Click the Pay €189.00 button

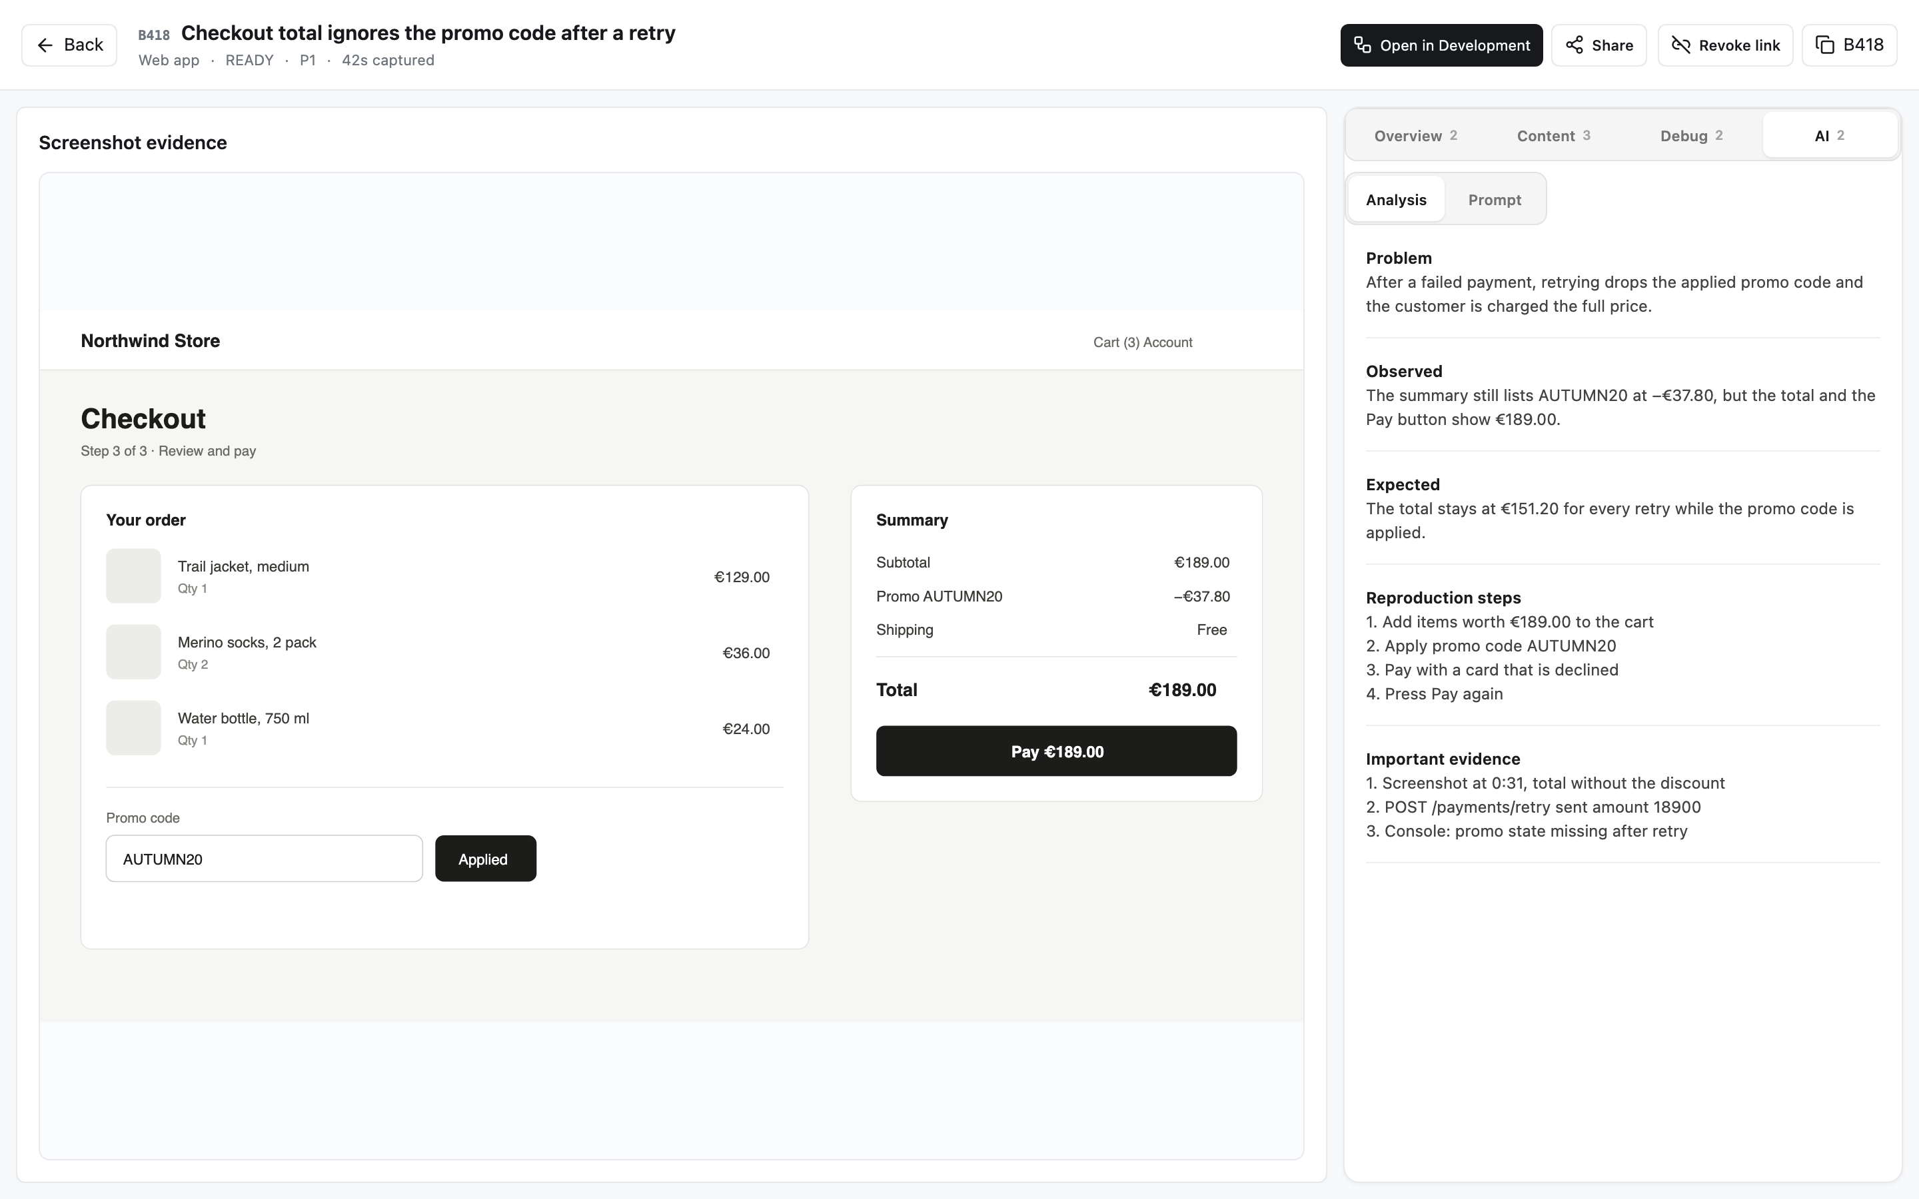(1056, 751)
